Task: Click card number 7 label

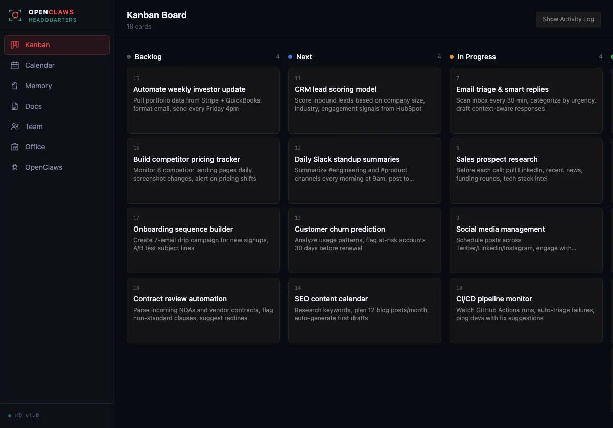Action: (458, 79)
